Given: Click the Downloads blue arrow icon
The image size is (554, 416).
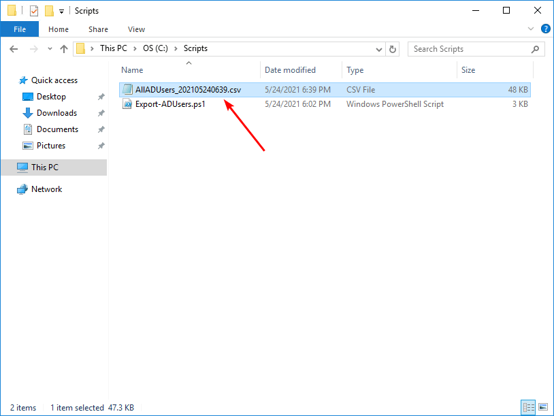Looking at the screenshot, I should pos(27,113).
